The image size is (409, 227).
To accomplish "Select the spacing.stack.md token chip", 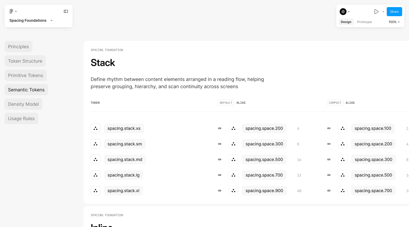I will [x=125, y=159].
